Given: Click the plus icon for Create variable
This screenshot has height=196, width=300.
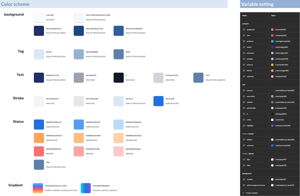Looking at the screenshot, I should 243,193.
